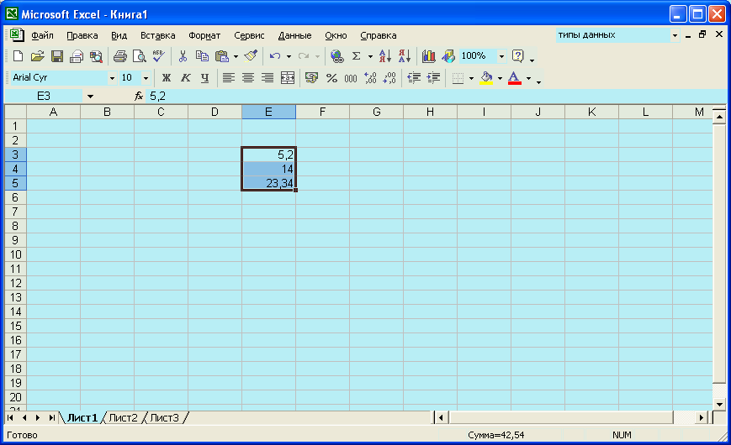Viewport: 731px width, 445px height.
Task: Decrease decimal places
Action: [x=389, y=78]
